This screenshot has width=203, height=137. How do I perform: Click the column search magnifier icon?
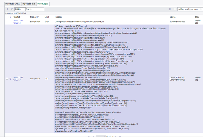tap(11, 17)
